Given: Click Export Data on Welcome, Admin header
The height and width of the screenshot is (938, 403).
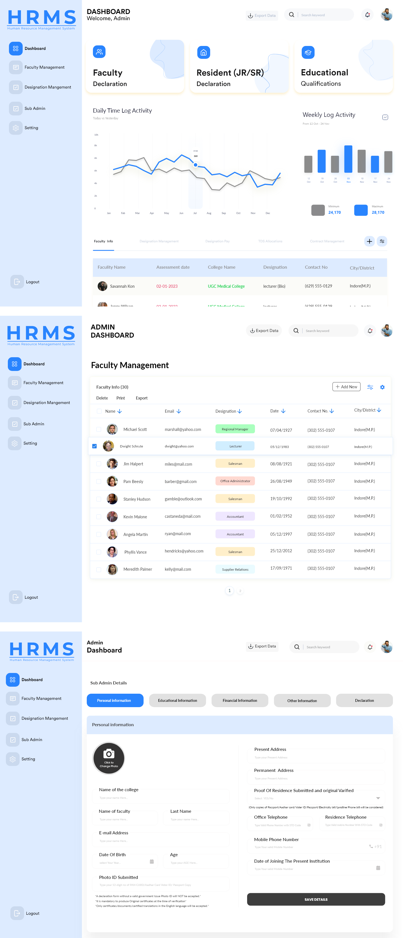Looking at the screenshot, I should (262, 15).
